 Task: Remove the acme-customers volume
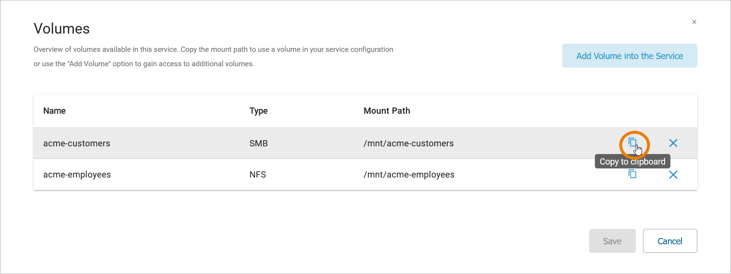[673, 143]
